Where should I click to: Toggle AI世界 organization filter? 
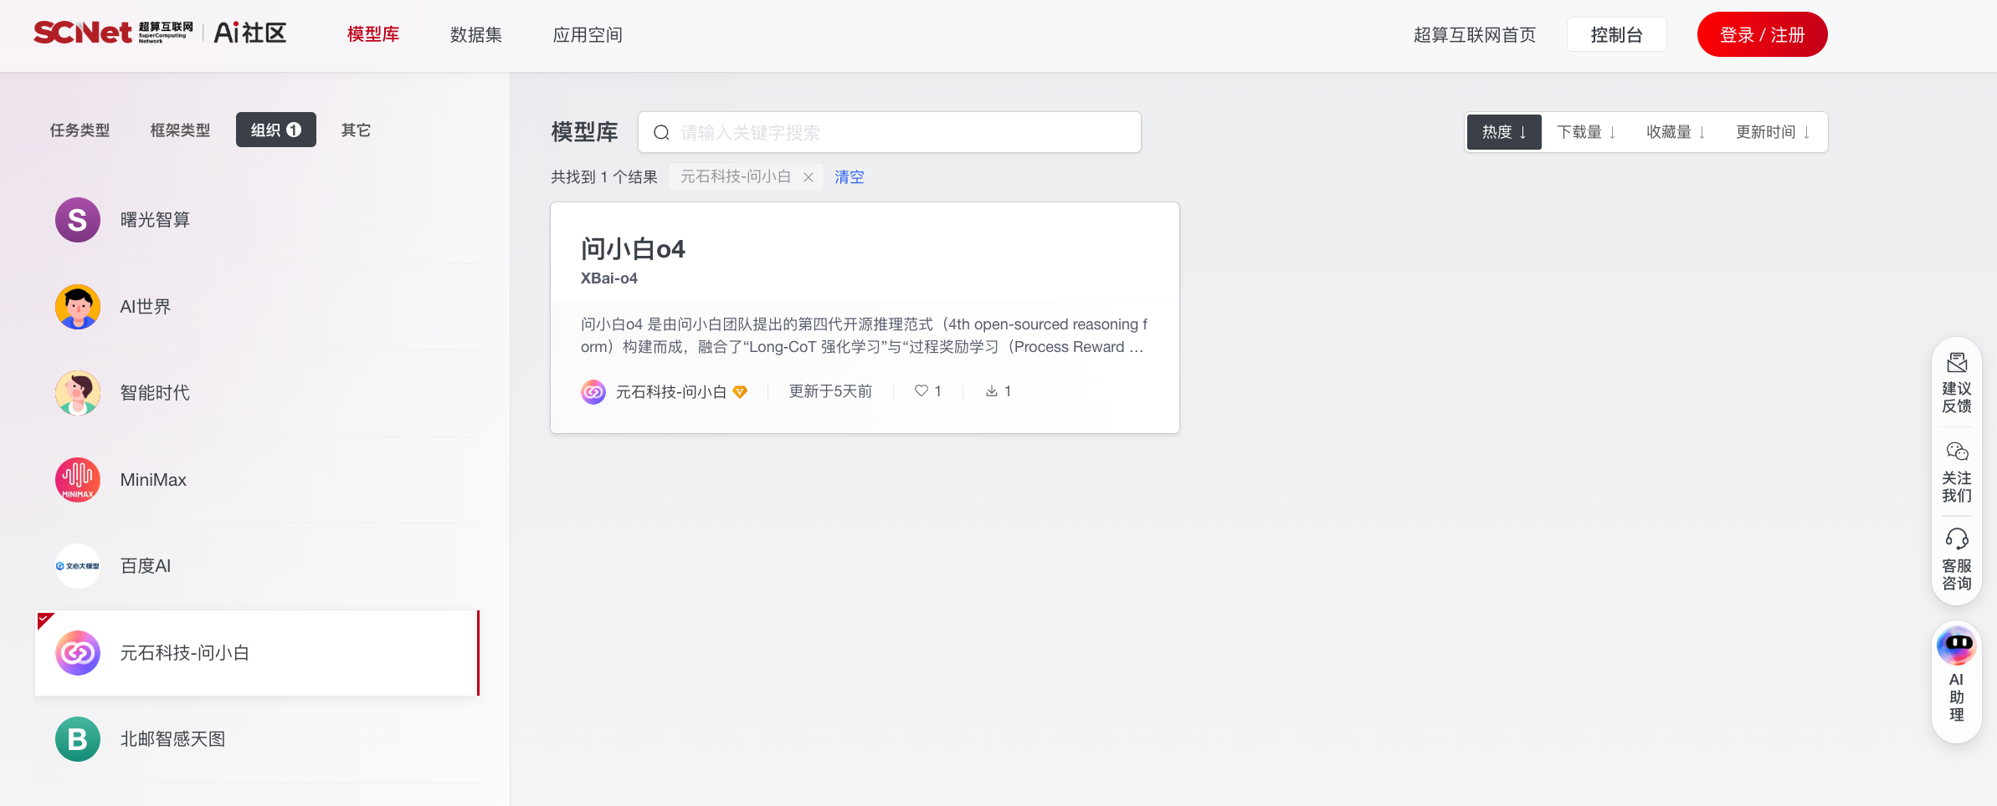(257, 307)
